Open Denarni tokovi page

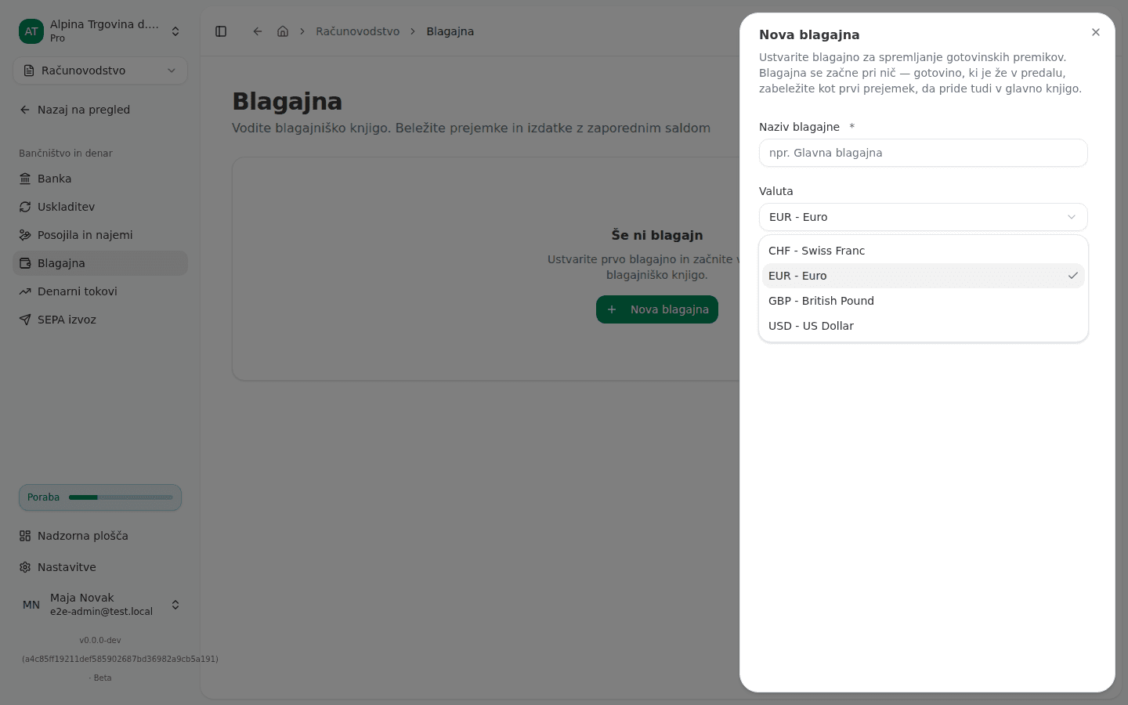pos(100,291)
